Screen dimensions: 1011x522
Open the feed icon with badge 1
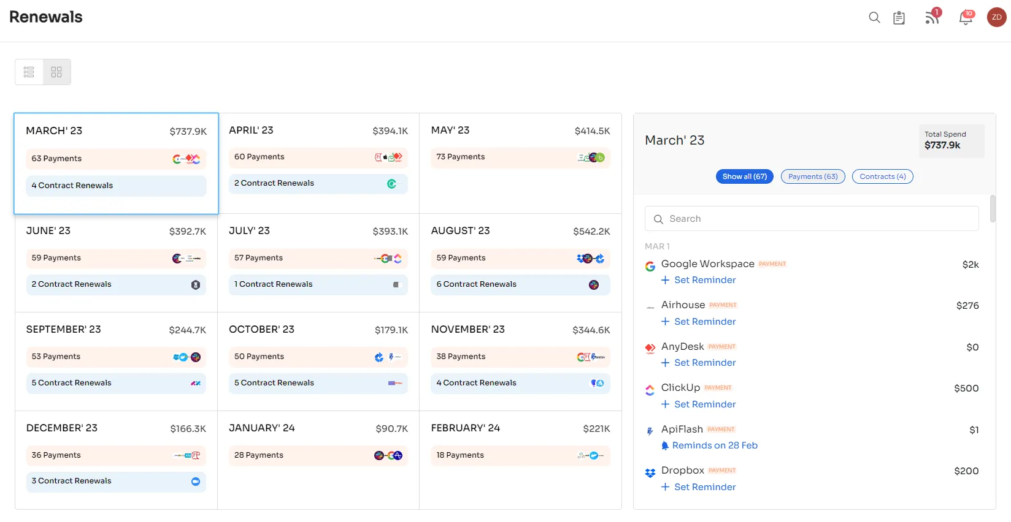(932, 17)
